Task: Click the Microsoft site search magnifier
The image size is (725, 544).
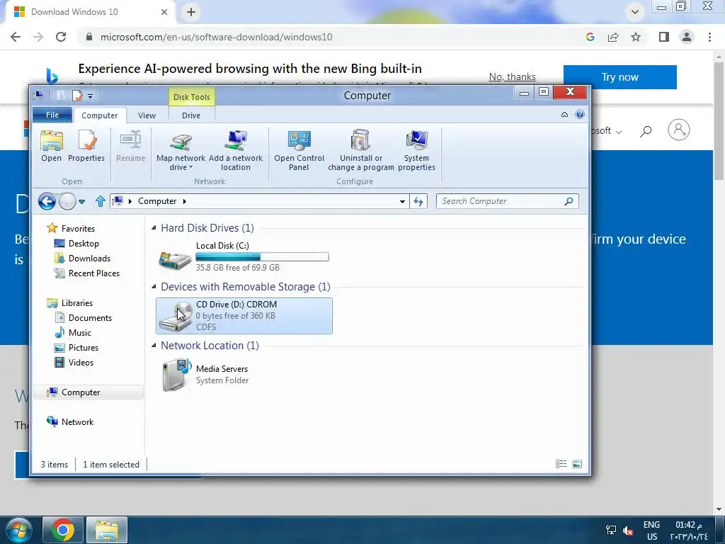Action: click(646, 131)
